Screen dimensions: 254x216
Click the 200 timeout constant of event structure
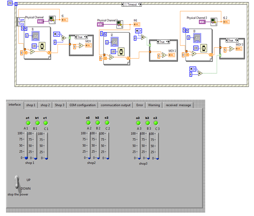[10, 3]
